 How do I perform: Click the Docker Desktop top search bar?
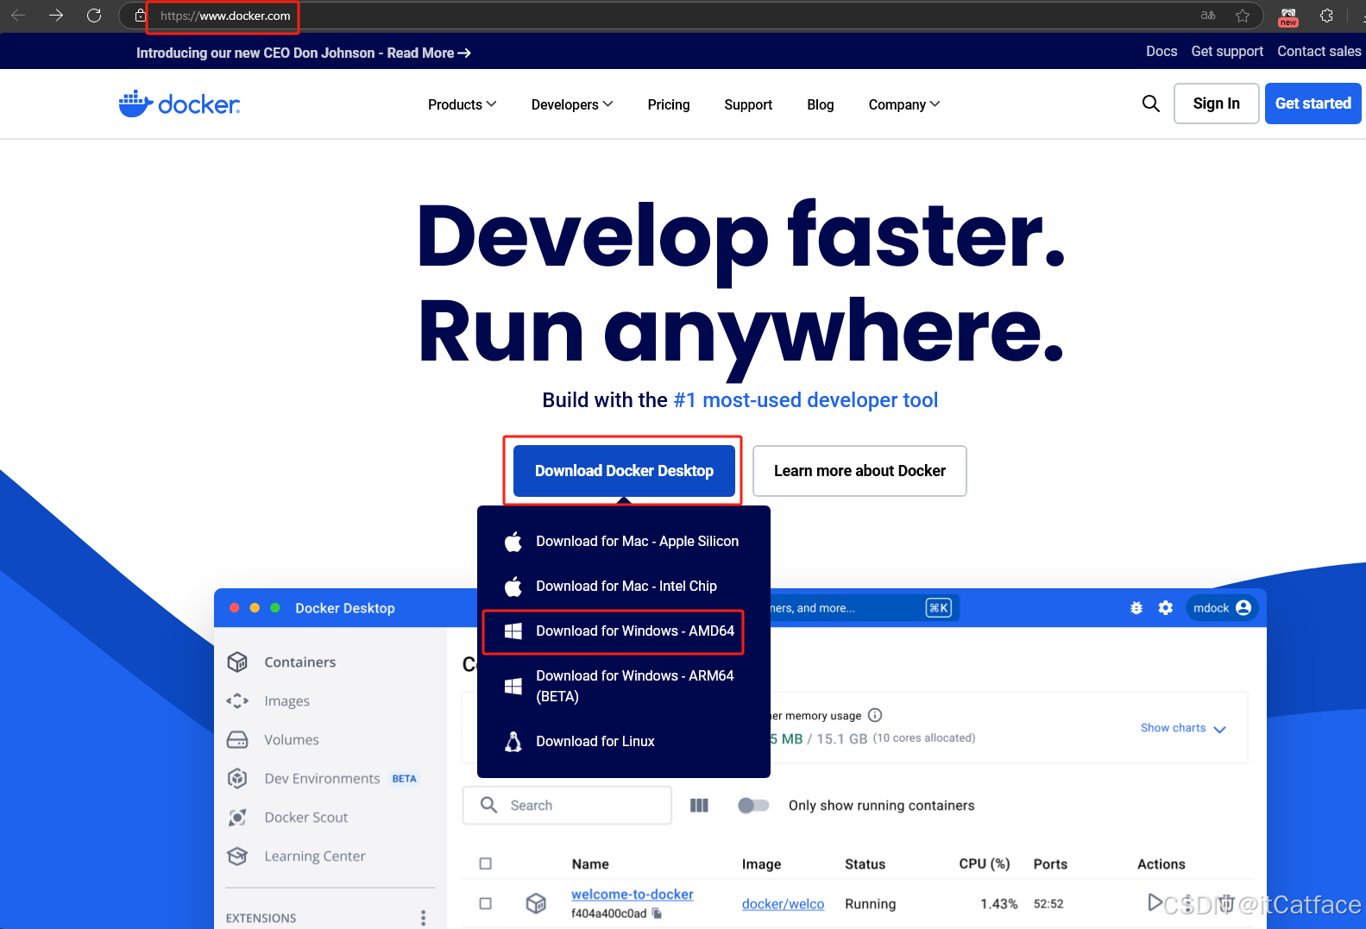[863, 608]
